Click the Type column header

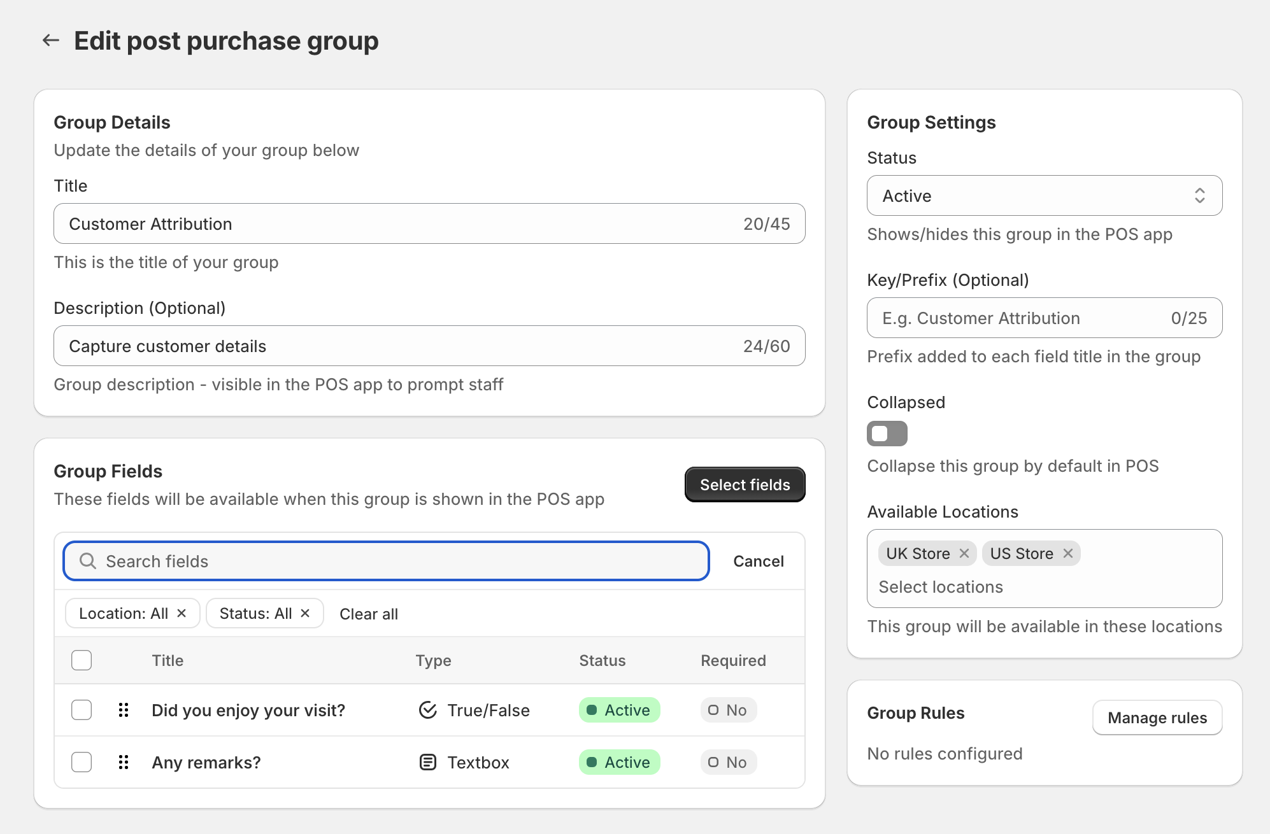click(433, 660)
